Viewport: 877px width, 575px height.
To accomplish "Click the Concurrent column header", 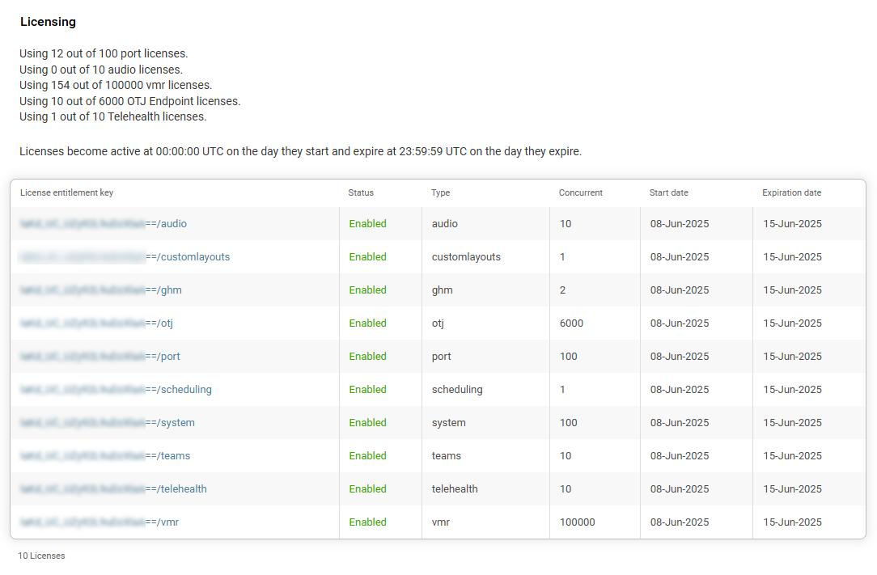I will [580, 193].
